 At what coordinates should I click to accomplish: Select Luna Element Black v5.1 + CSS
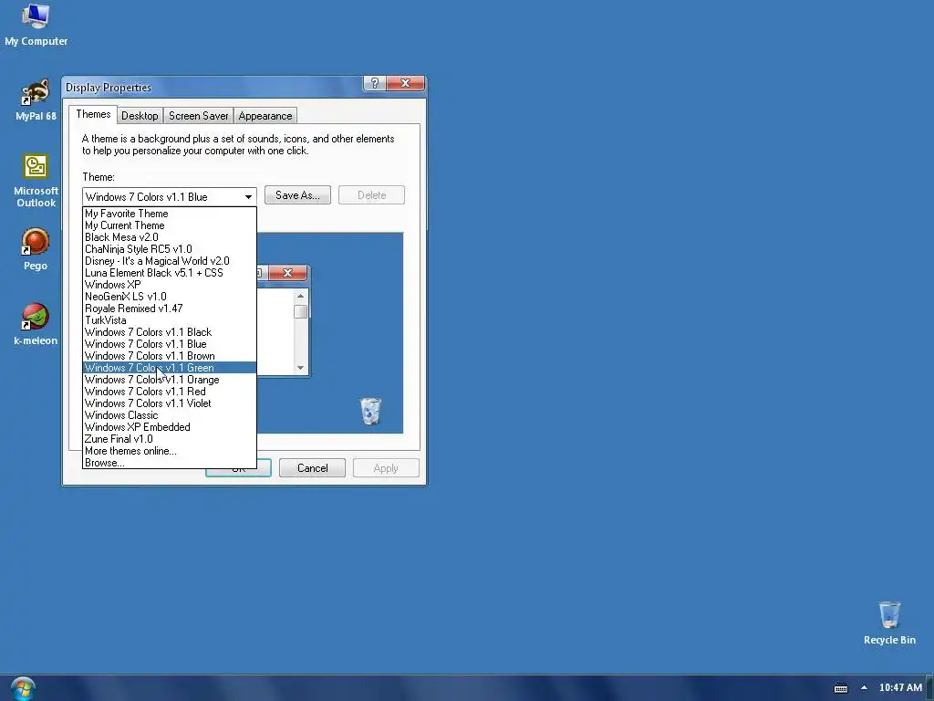(x=169, y=273)
